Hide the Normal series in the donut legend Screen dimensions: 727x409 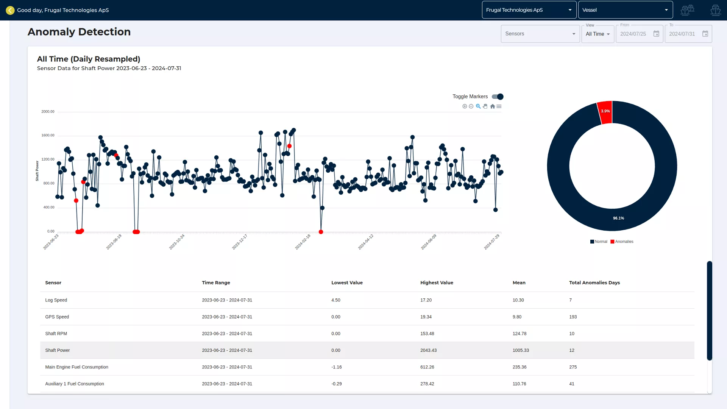(x=598, y=241)
